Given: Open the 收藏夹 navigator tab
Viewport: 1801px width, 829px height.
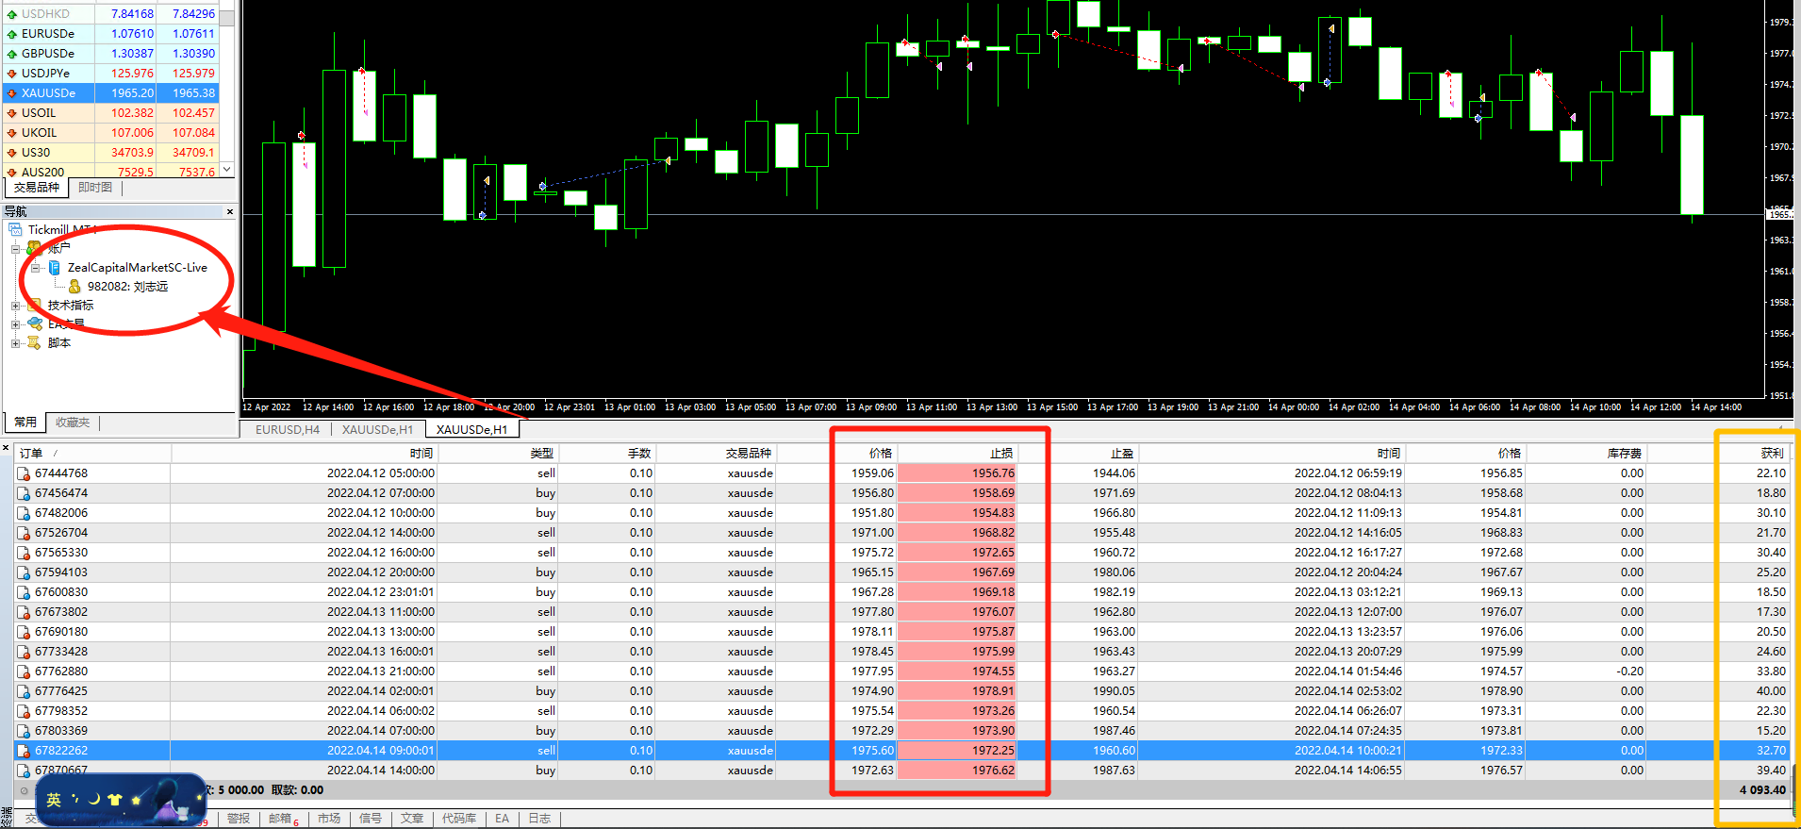Looking at the screenshot, I should coord(73,423).
